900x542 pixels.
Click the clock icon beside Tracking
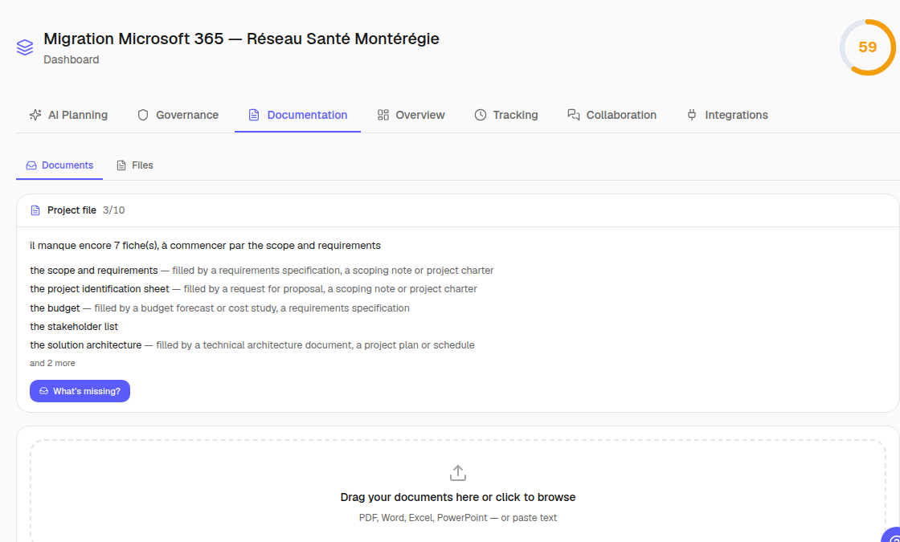click(481, 115)
